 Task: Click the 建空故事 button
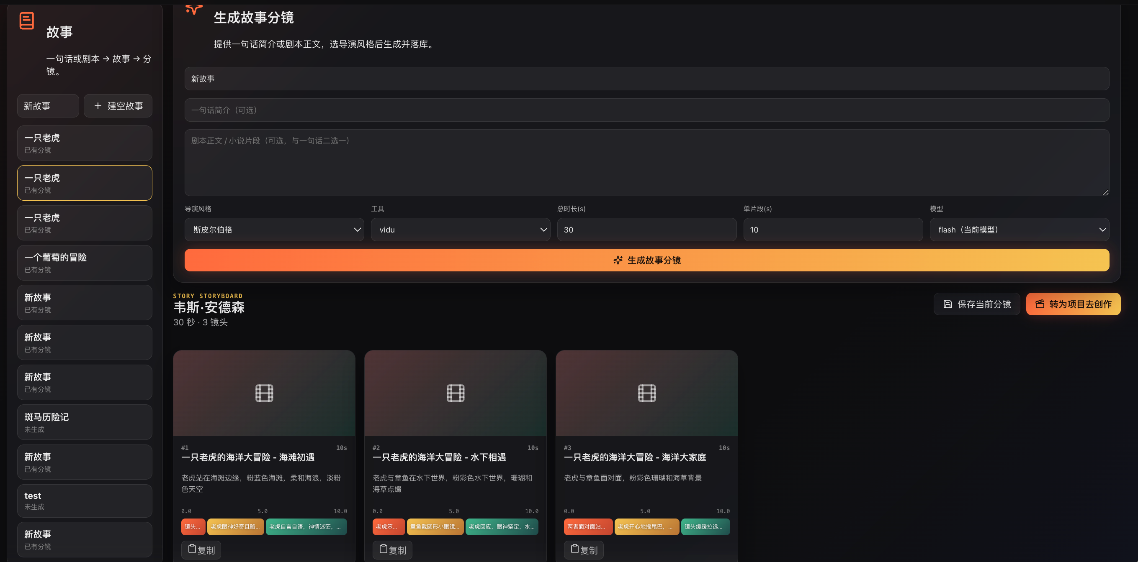(x=118, y=106)
